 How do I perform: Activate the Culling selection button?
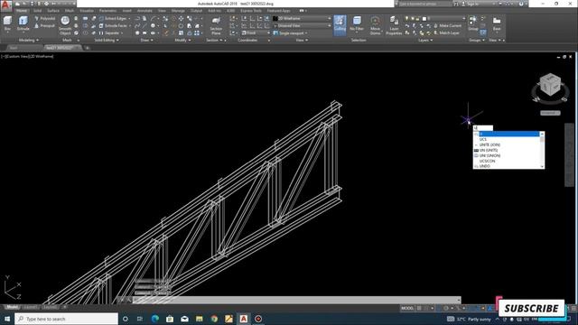point(340,24)
